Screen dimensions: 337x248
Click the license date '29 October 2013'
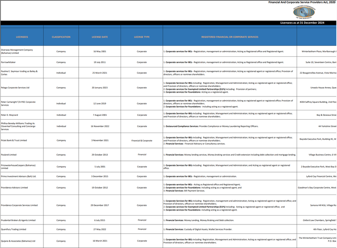click(100, 155)
